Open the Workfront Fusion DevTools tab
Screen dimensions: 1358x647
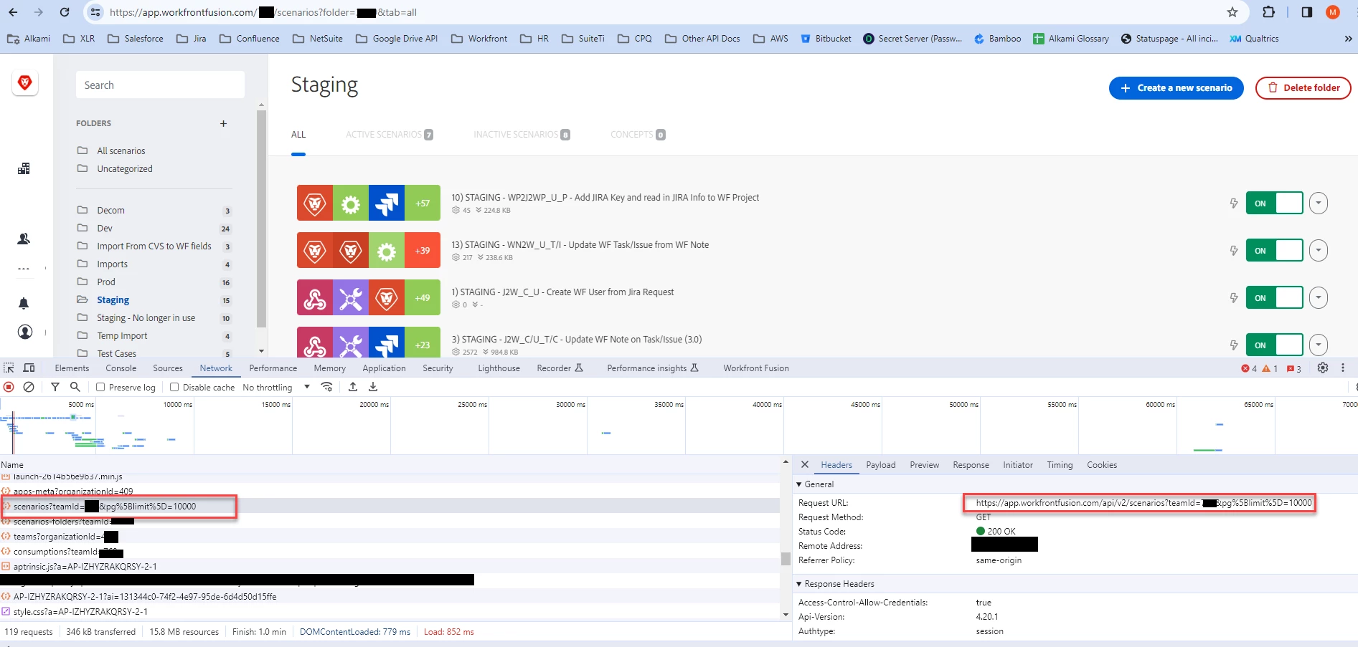point(756,368)
